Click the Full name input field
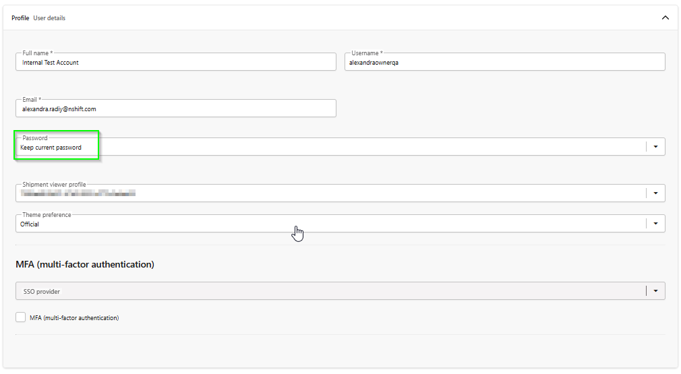 tap(175, 63)
